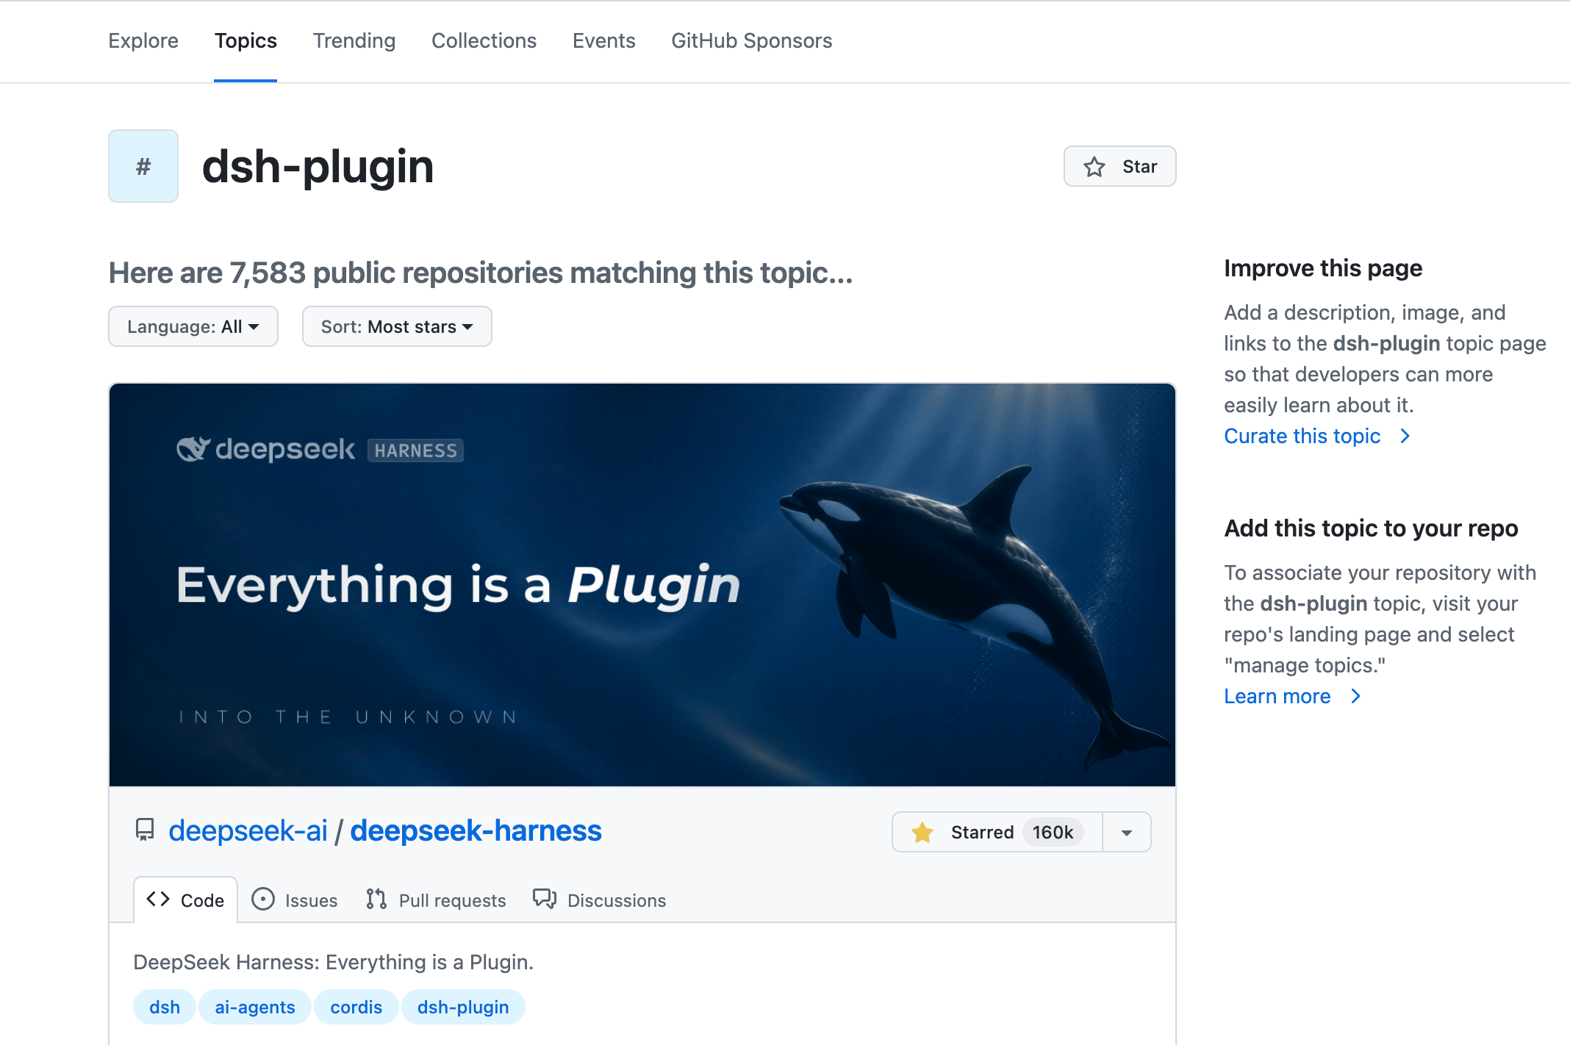Open the deepseek-harness repository link
This screenshot has height=1045, width=1570.
coord(476,830)
